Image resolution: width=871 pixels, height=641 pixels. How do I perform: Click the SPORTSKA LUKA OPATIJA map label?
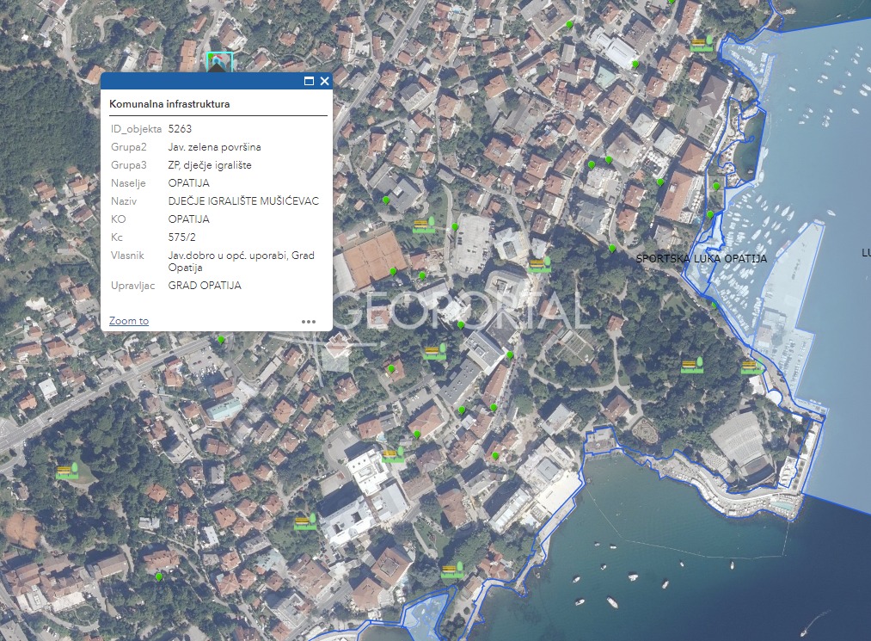[701, 257]
